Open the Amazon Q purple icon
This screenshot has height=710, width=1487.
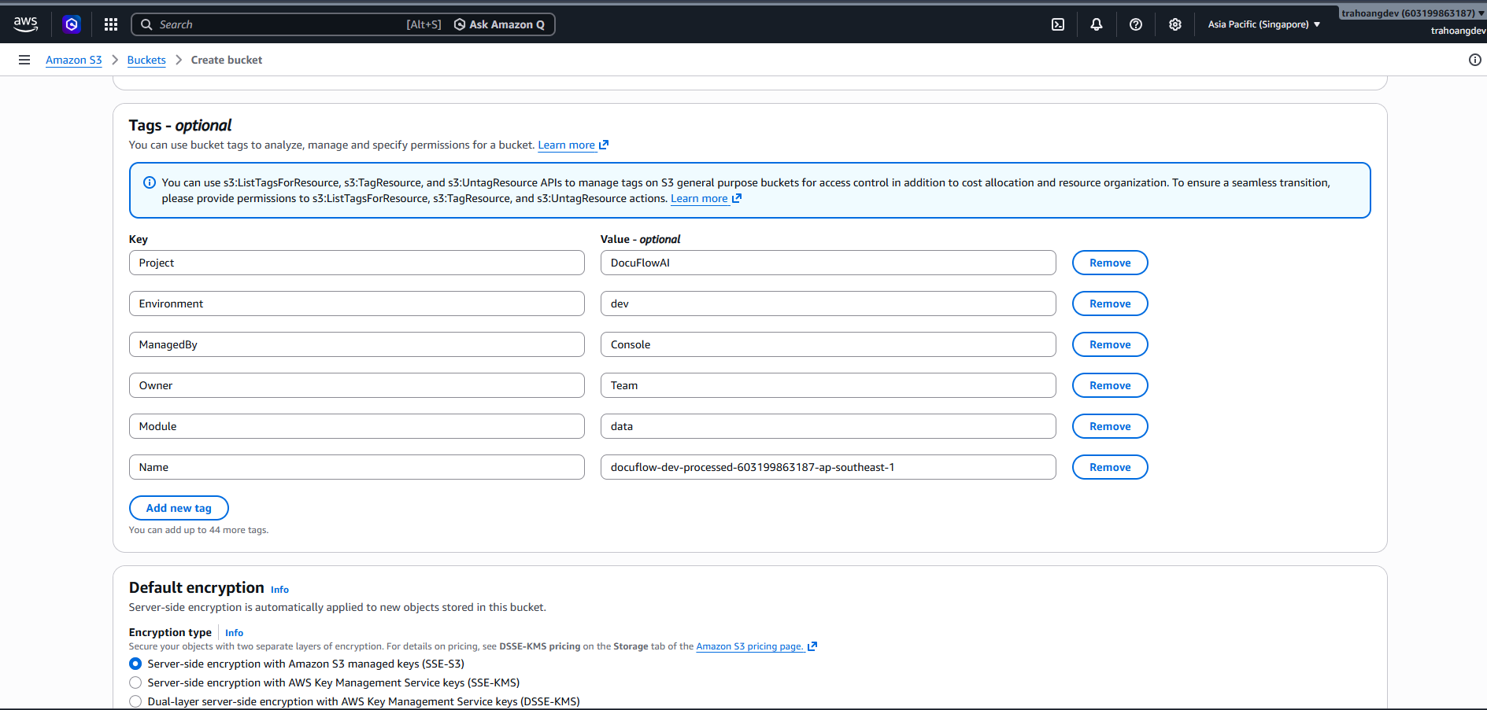pos(72,24)
